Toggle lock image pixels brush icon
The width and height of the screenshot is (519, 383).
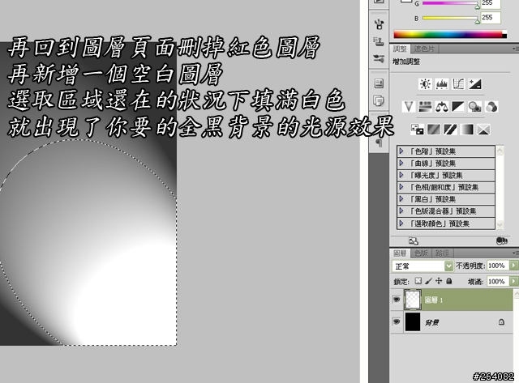429,281
